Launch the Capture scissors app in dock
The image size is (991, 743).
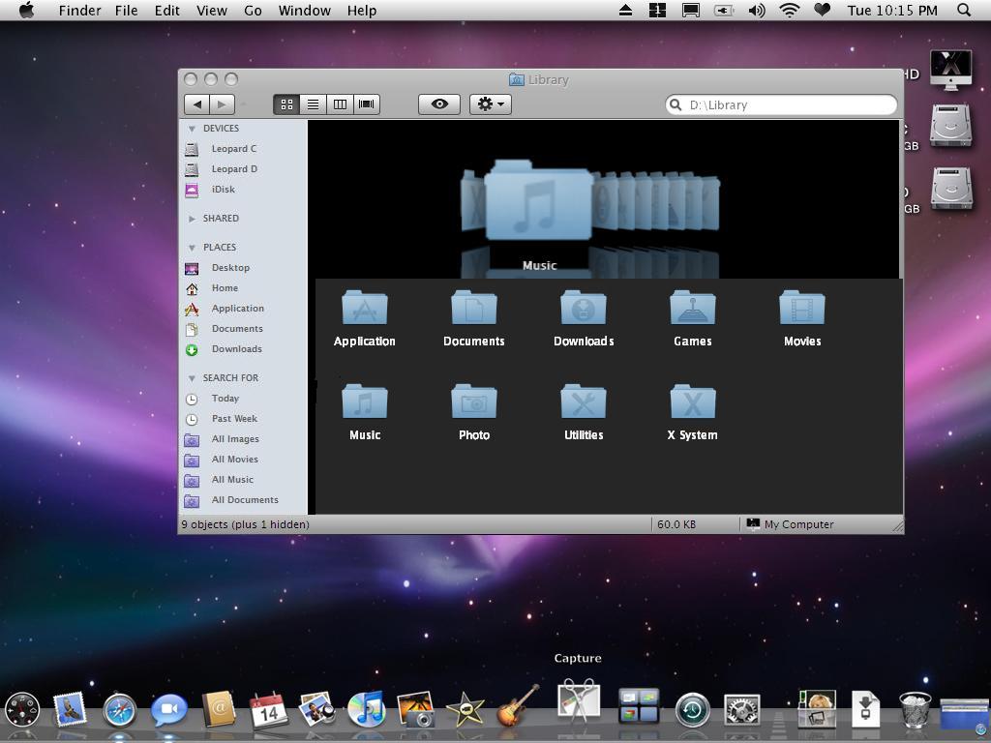(579, 699)
